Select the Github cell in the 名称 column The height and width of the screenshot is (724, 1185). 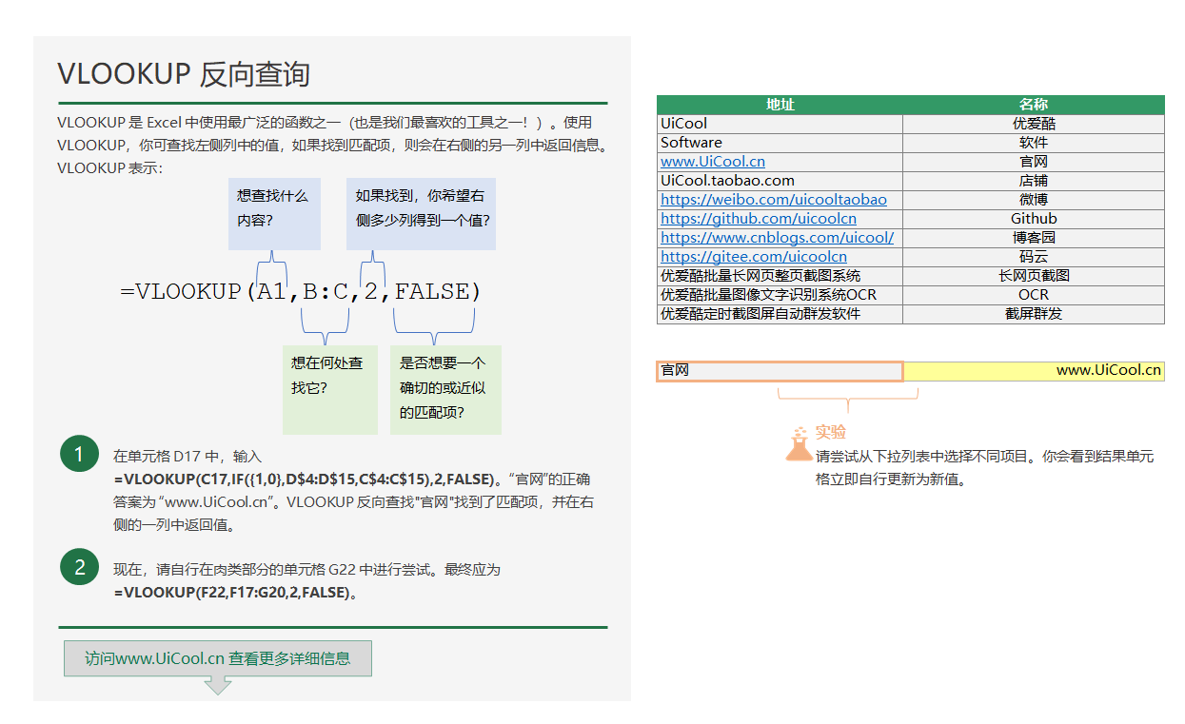point(1034,219)
